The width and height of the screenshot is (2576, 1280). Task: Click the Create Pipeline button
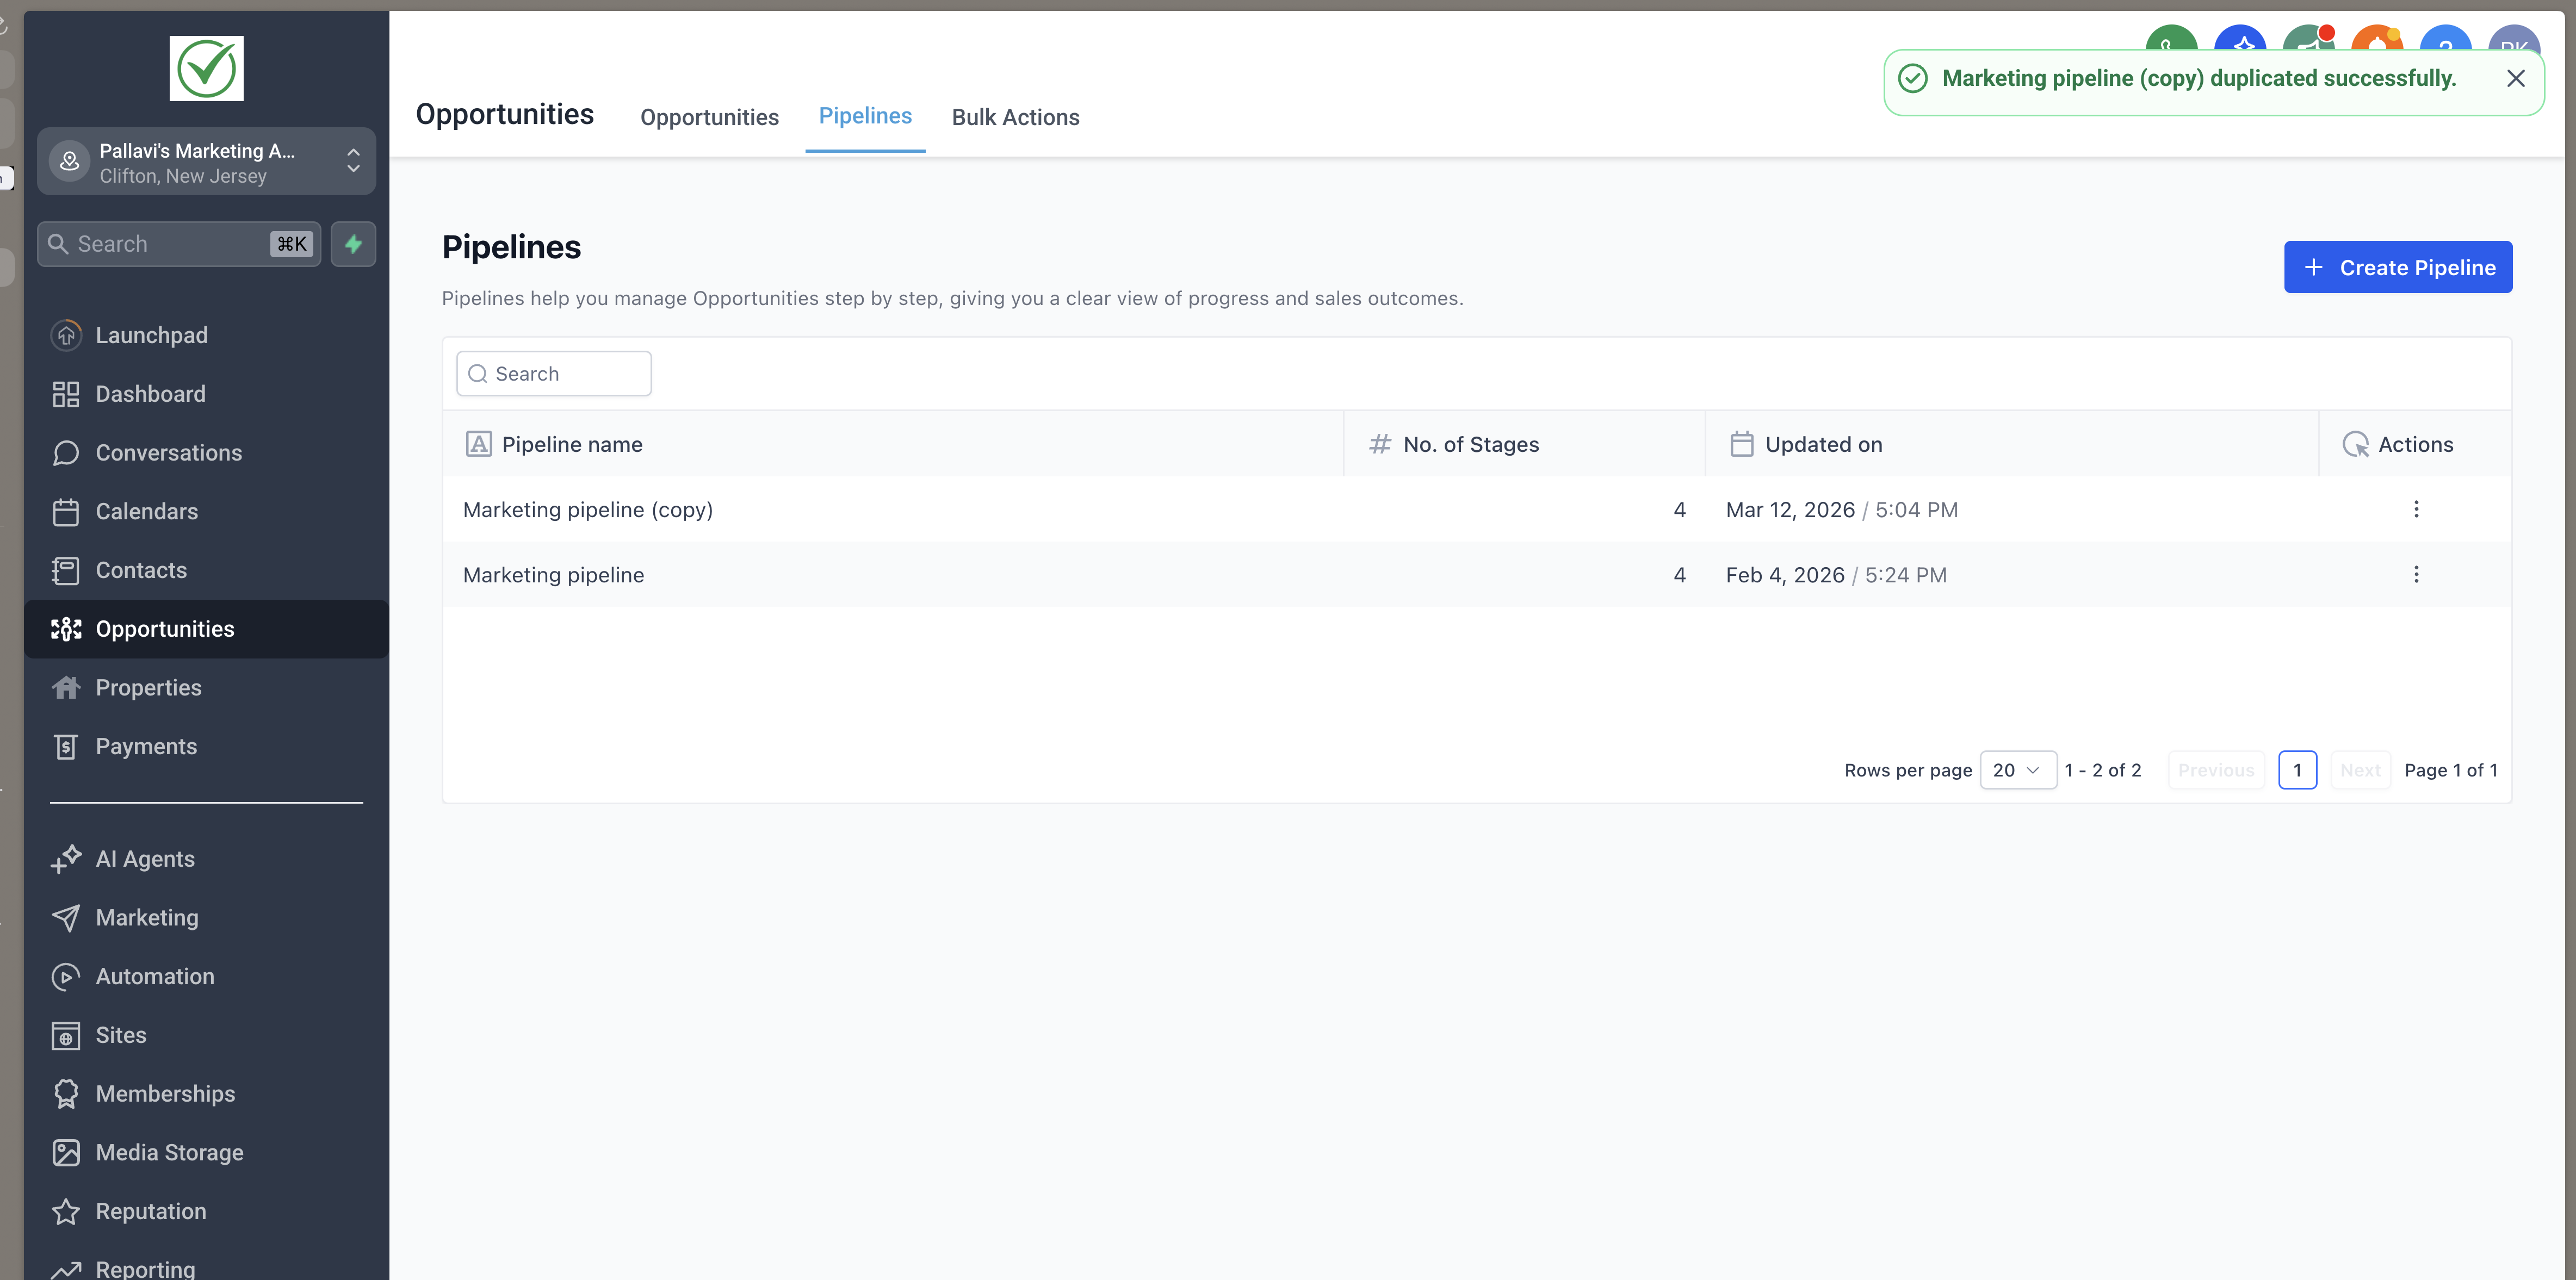[2397, 267]
